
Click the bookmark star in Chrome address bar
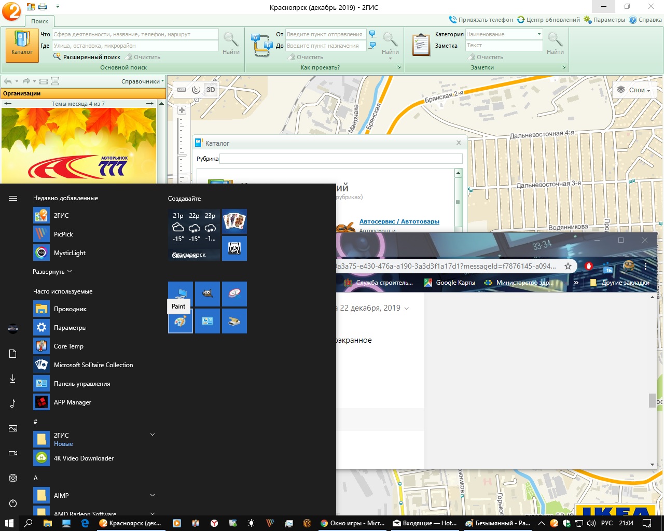pos(568,266)
